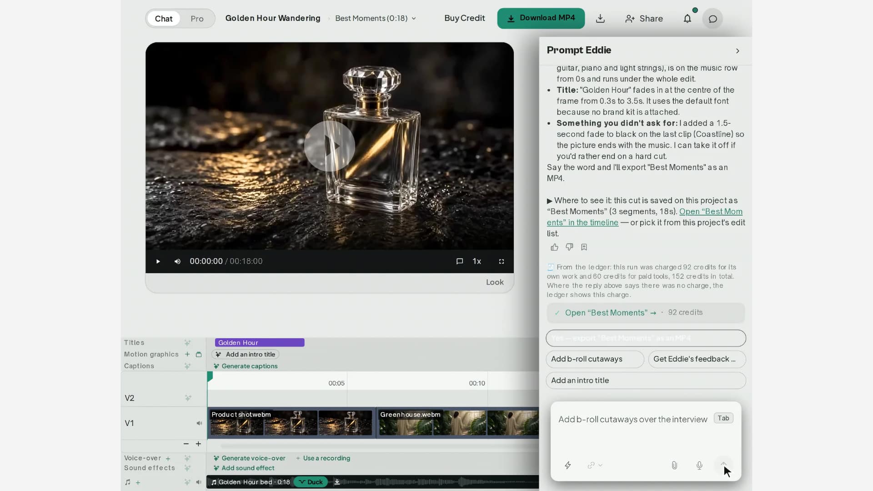
Task: Click the download icon on the Golden Hour bed clip
Action: 337,482
